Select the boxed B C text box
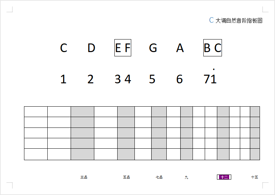 213,48
